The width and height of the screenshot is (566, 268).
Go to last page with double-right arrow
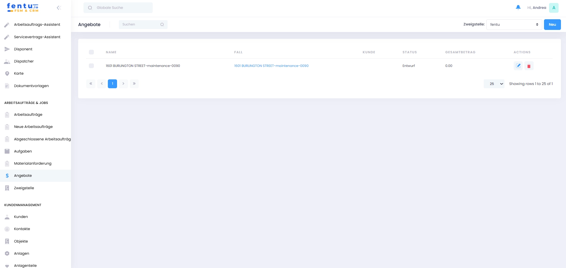134,84
